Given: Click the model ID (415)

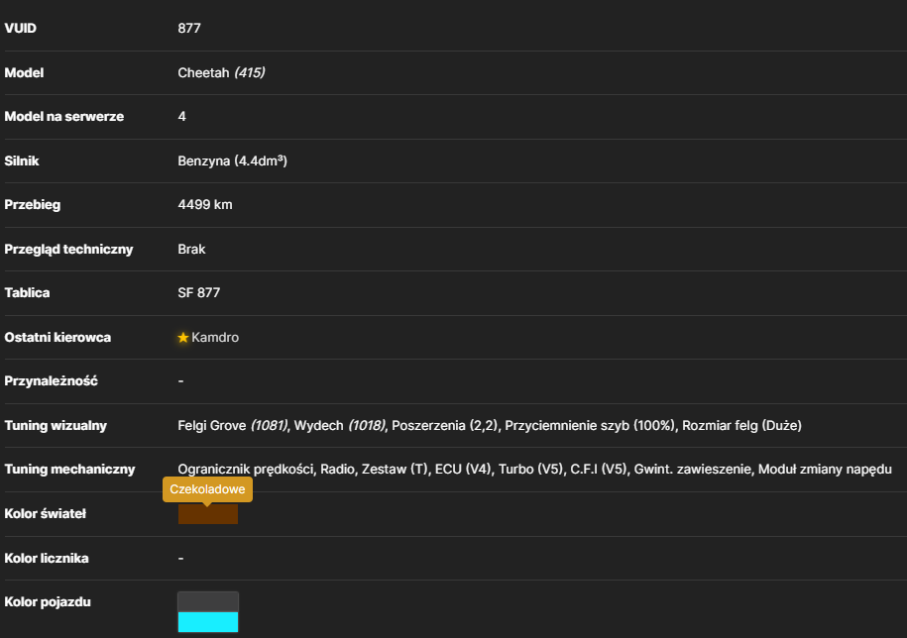Looking at the screenshot, I should (x=250, y=73).
